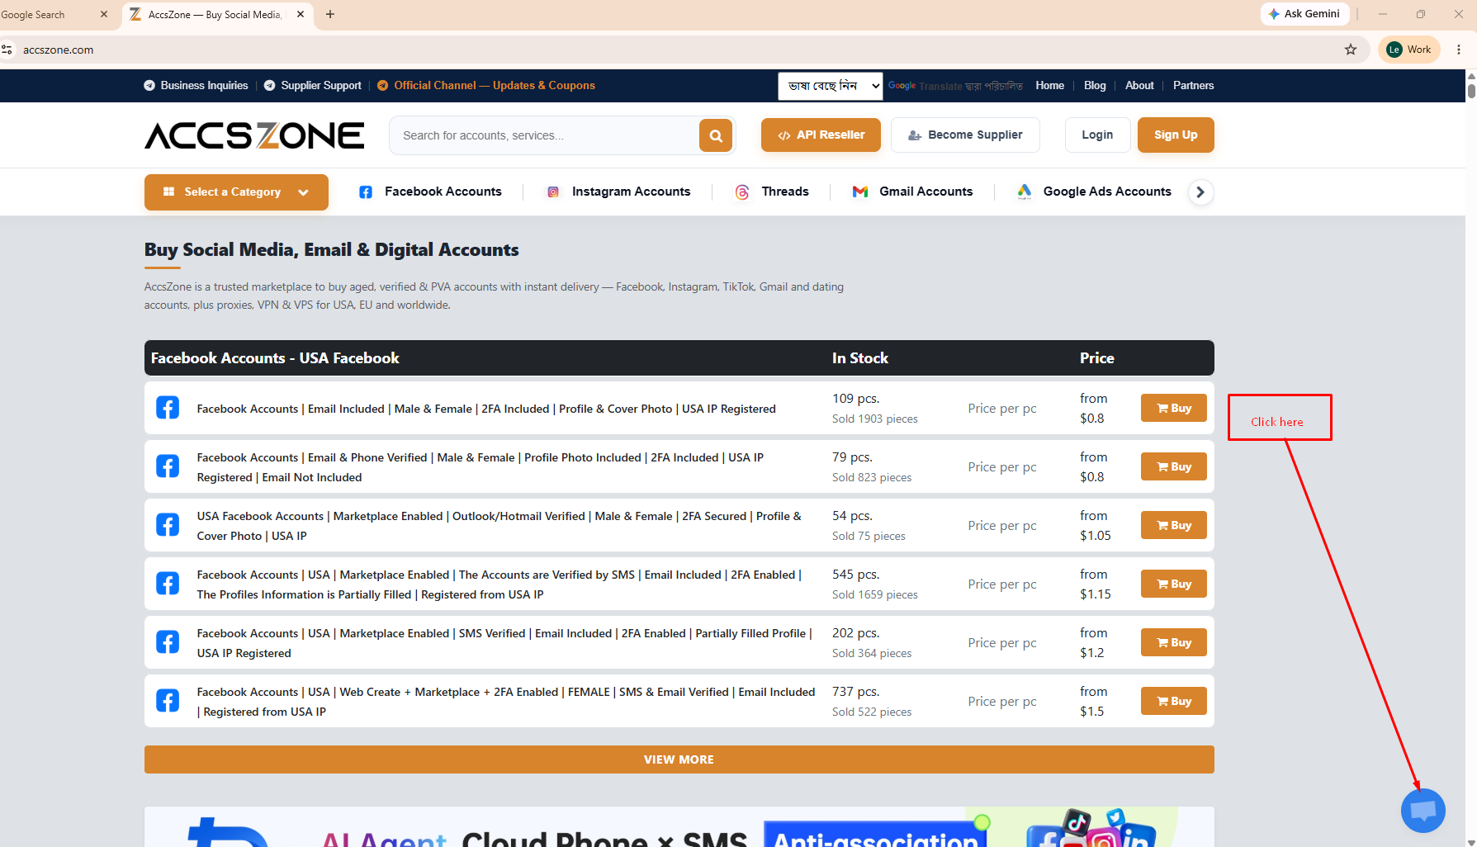
Task: Go to Threads category
Action: click(x=785, y=192)
